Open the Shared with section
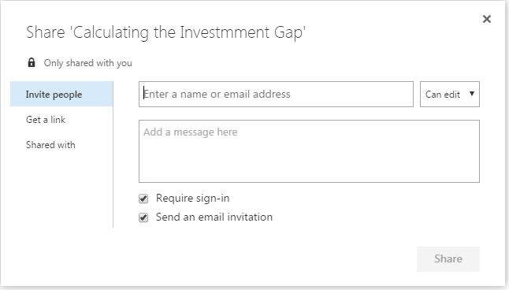Image resolution: width=509 pixels, height=290 pixels. point(50,145)
